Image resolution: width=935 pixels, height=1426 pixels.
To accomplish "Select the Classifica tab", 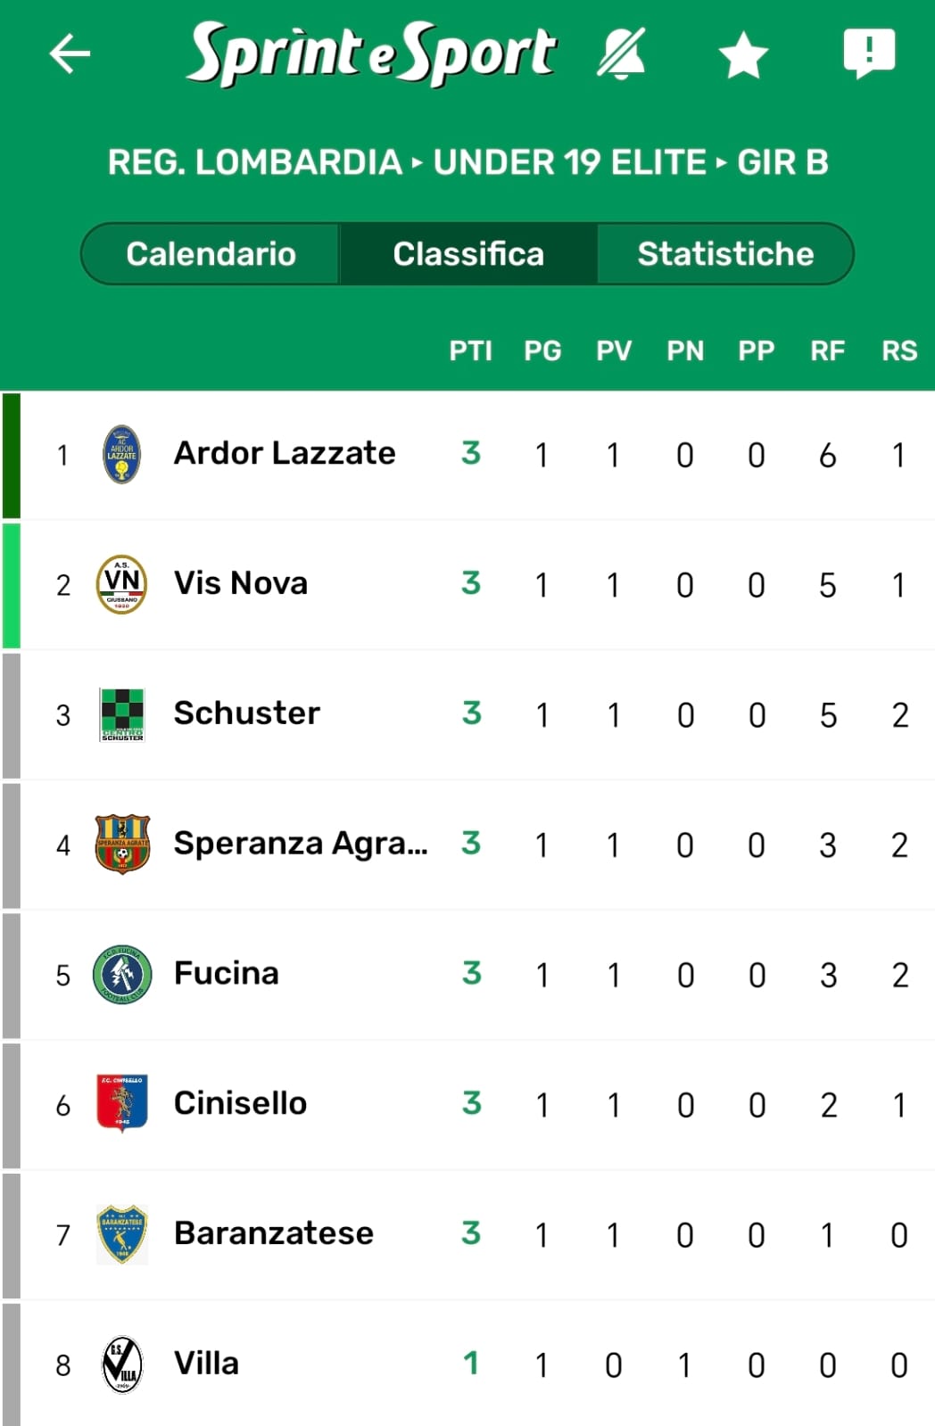I will (468, 254).
